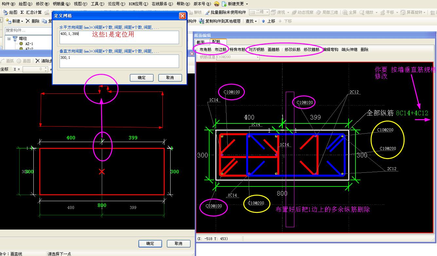Click the bottom 取消 button below drawing area
This screenshot has width=437, height=256.
tap(178, 244)
